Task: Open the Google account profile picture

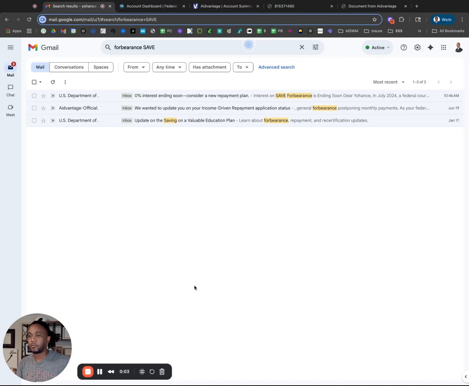Action: click(458, 47)
